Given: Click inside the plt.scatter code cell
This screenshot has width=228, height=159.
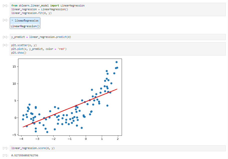Looking at the screenshot, I should [x=118, y=49].
